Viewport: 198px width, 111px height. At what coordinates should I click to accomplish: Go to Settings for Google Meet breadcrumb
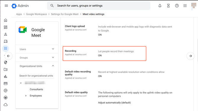[x=65, y=14]
